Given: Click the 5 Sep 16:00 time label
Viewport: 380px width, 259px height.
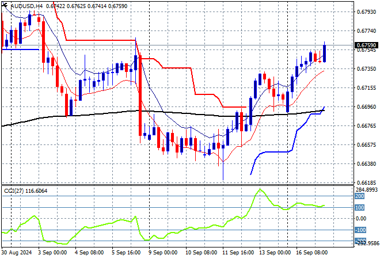Looking at the screenshot, I should 126,253.
